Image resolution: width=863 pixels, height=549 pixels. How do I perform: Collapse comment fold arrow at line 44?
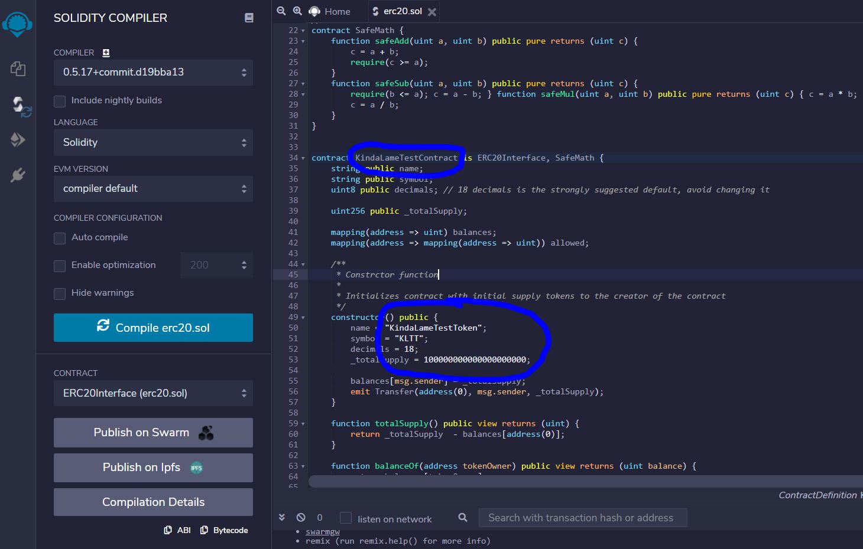pos(303,264)
